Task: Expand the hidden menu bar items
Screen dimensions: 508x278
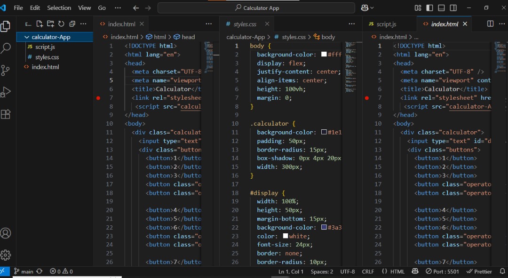Action: point(118,8)
